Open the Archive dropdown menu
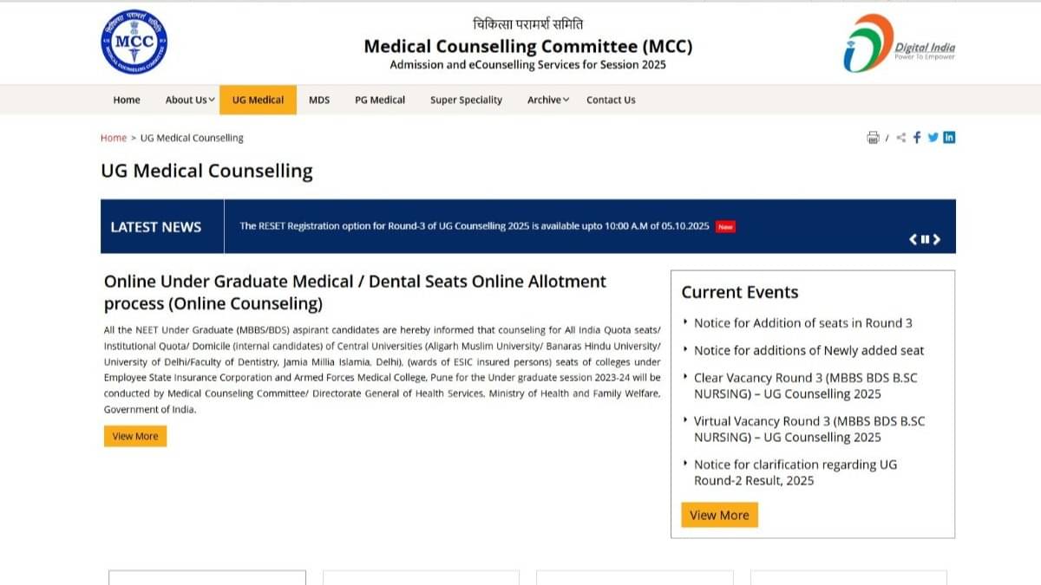Image resolution: width=1041 pixels, height=585 pixels. coord(547,100)
